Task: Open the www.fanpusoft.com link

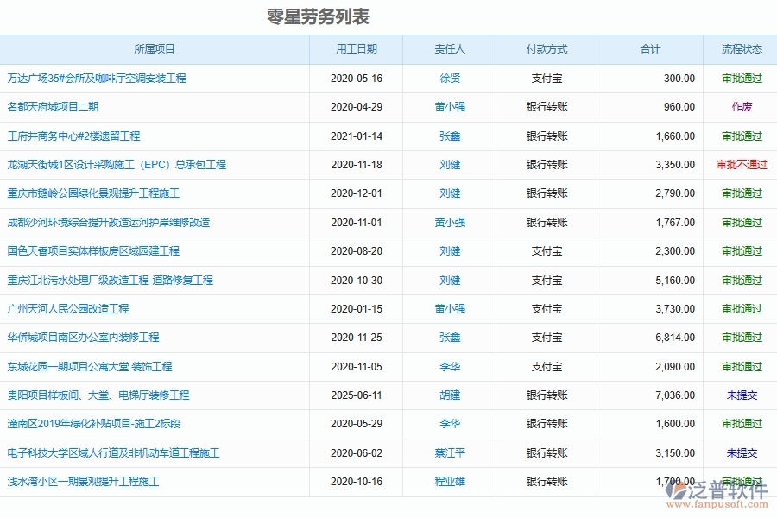Action: pos(718,505)
